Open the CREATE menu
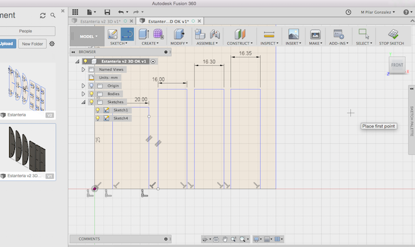The height and width of the screenshot is (247, 415). click(150, 43)
